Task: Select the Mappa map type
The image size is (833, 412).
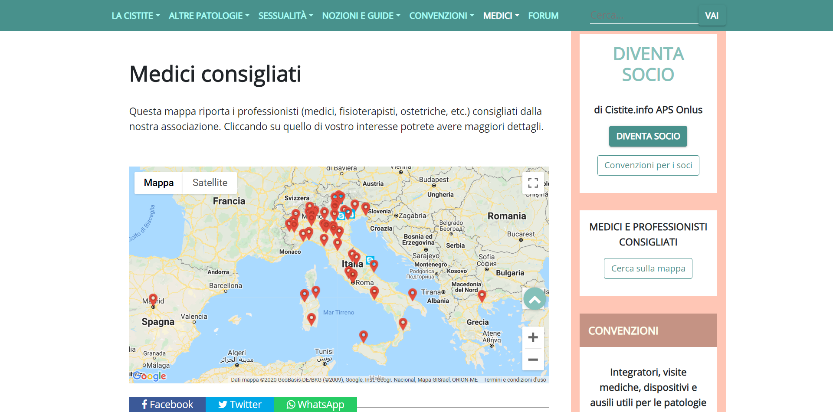Action: 159,183
